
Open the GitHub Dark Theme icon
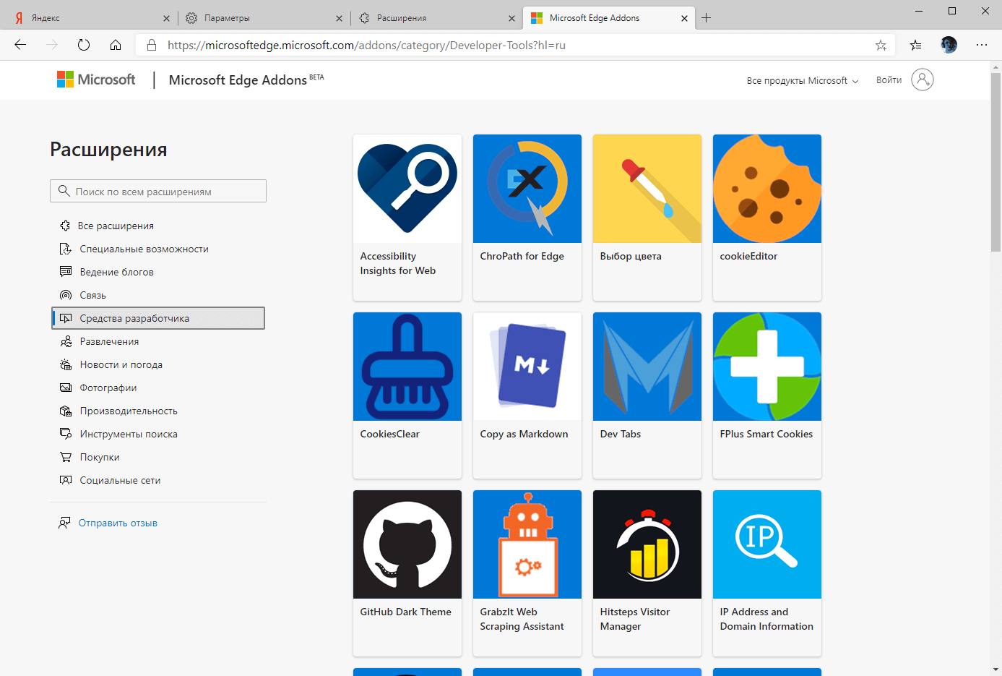(x=407, y=544)
